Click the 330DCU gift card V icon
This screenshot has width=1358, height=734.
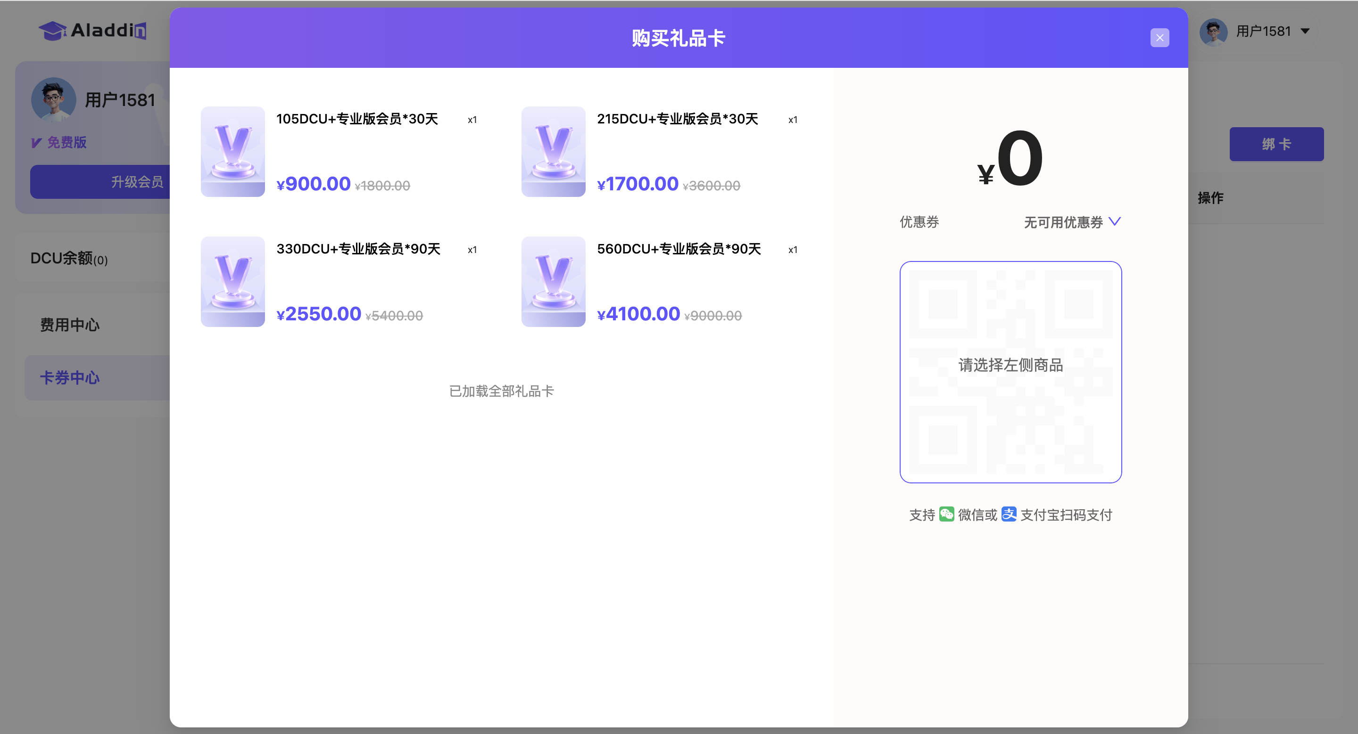(232, 282)
